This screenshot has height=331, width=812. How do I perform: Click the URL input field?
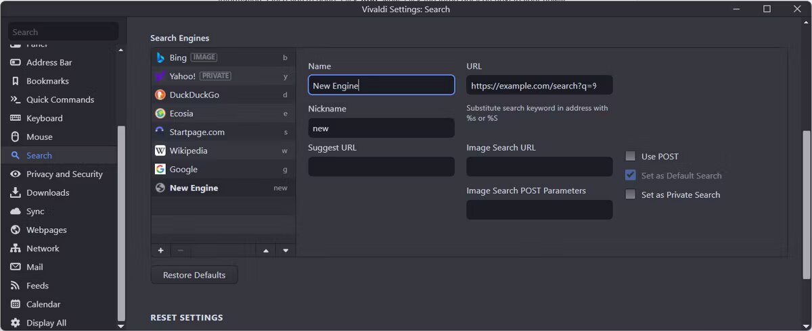(x=539, y=85)
